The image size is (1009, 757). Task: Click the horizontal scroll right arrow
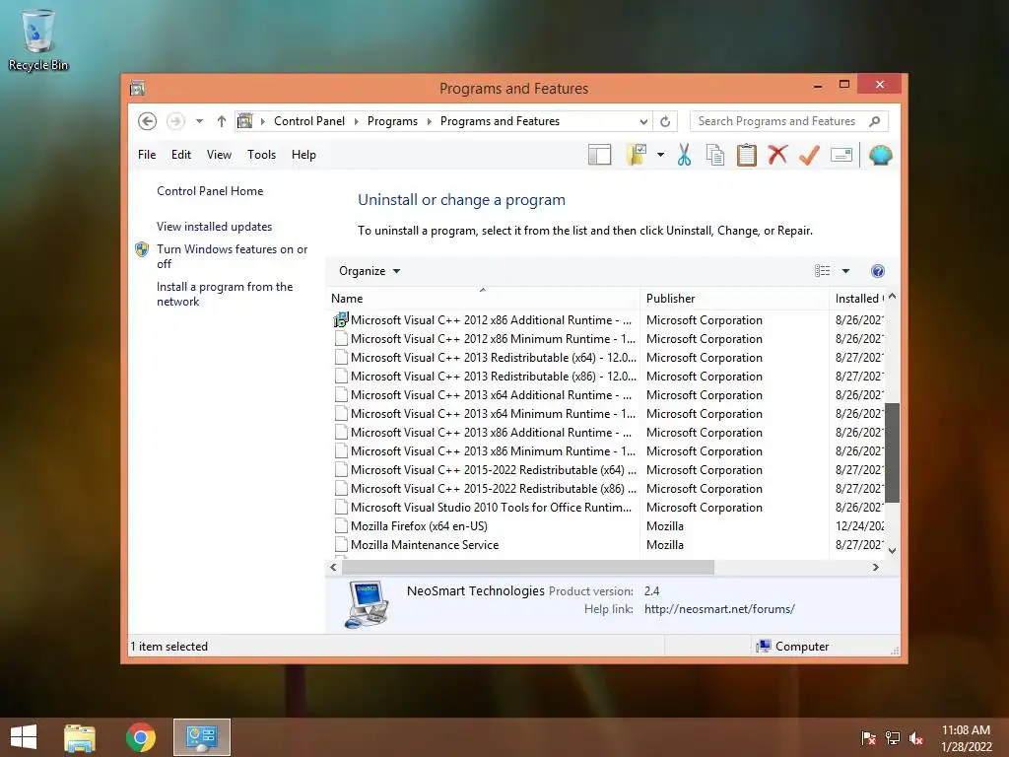point(875,567)
